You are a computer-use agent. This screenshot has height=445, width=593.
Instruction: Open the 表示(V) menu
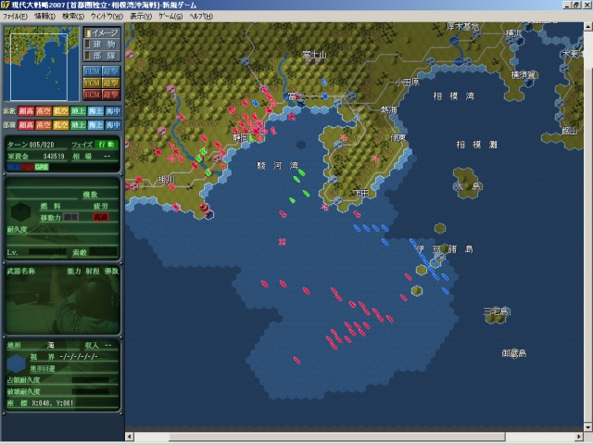[x=141, y=17]
